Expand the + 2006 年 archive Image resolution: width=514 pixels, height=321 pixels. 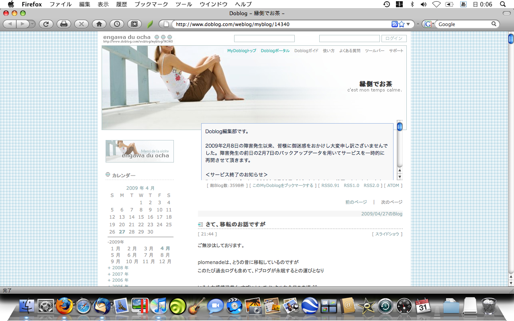[118, 280]
